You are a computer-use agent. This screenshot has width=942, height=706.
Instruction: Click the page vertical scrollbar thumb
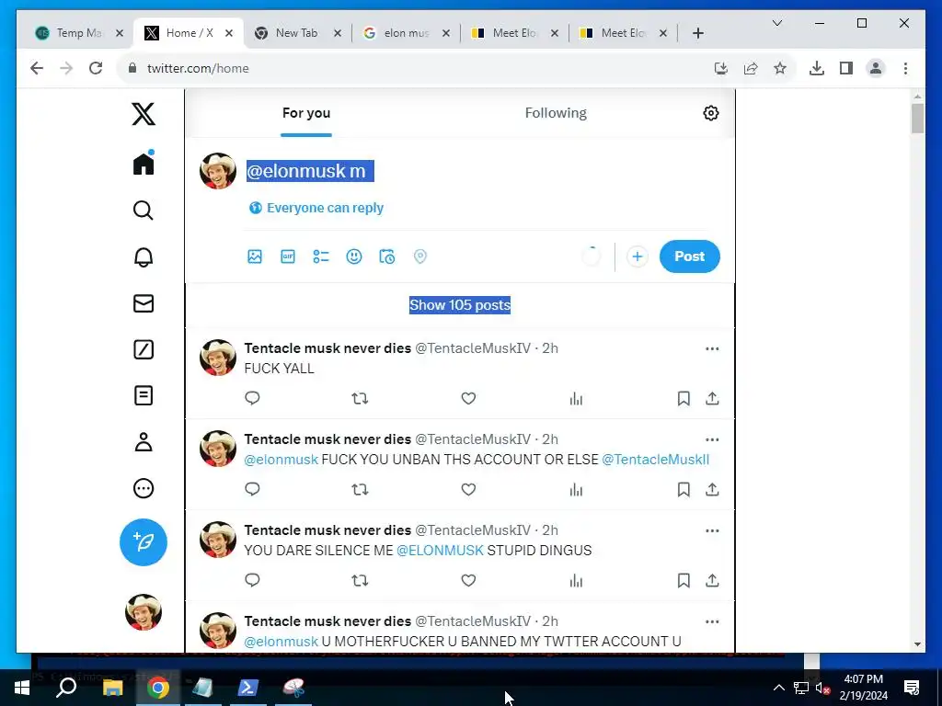[917, 119]
